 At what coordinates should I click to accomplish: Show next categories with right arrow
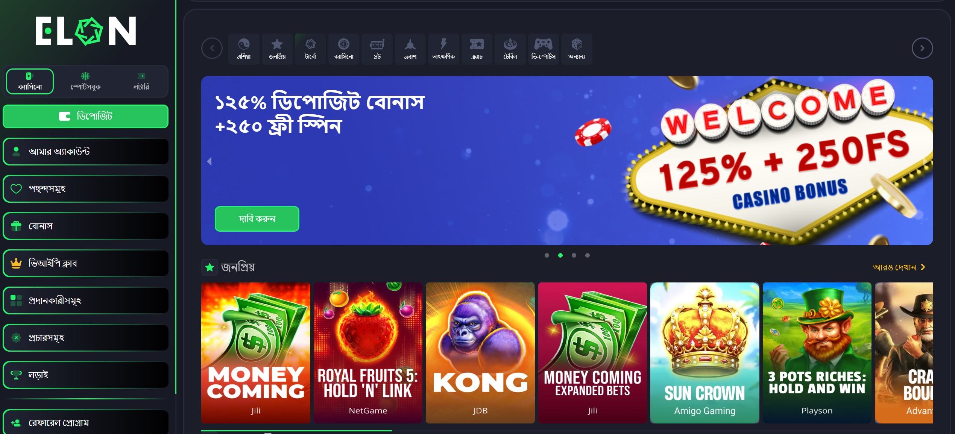click(922, 48)
